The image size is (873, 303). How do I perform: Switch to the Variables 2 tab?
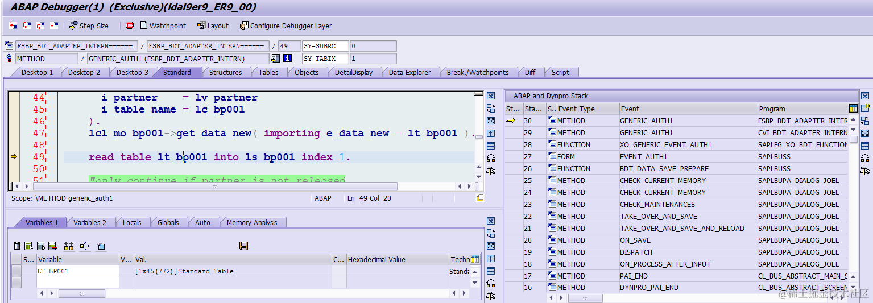90,222
